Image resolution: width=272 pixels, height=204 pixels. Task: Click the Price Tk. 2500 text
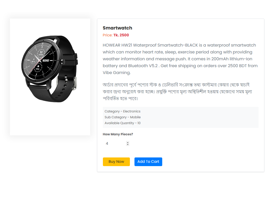[116, 35]
